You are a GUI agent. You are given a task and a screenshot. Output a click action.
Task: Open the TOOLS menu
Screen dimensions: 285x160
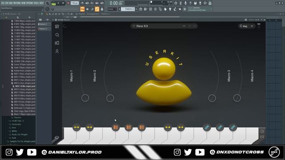36,3
